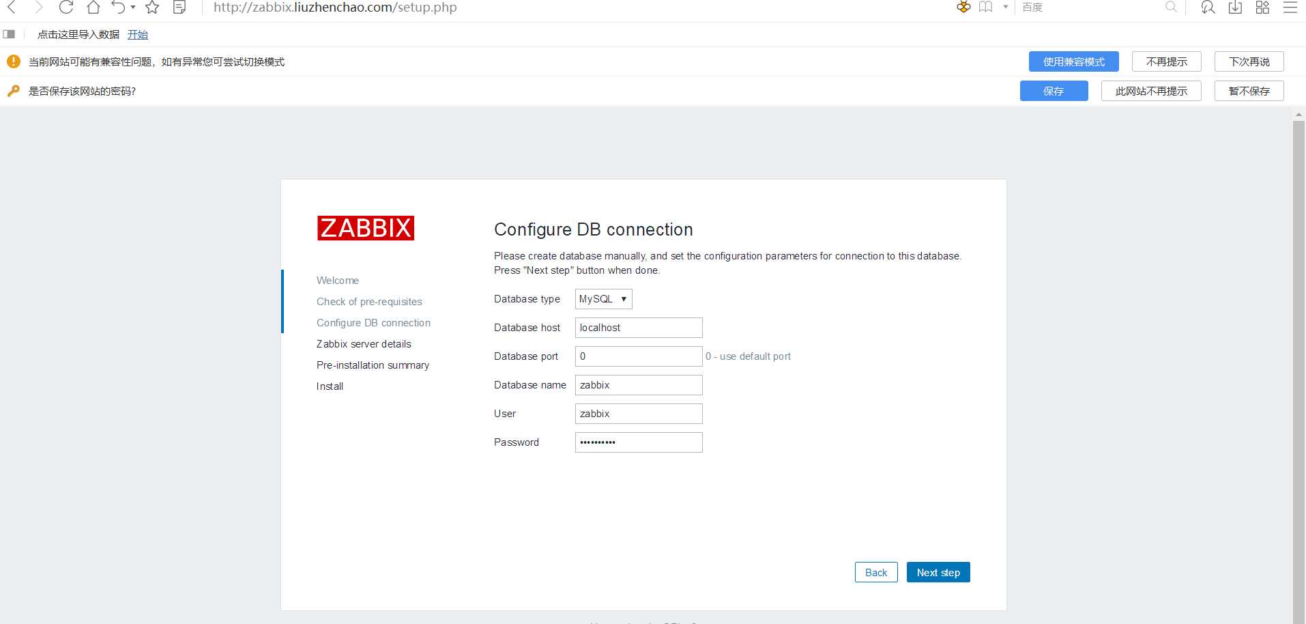Click the Database port field

[x=639, y=356]
